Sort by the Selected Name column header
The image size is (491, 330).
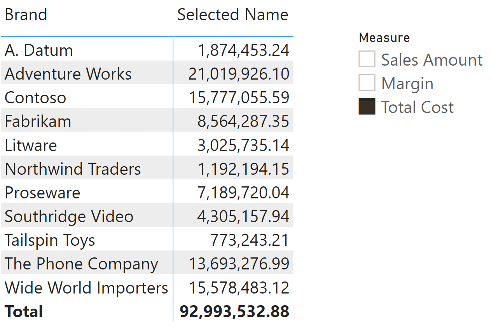(x=233, y=15)
